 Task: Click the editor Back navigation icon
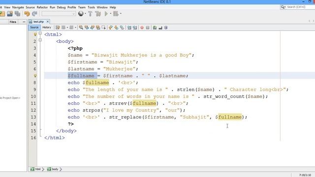(63, 28)
